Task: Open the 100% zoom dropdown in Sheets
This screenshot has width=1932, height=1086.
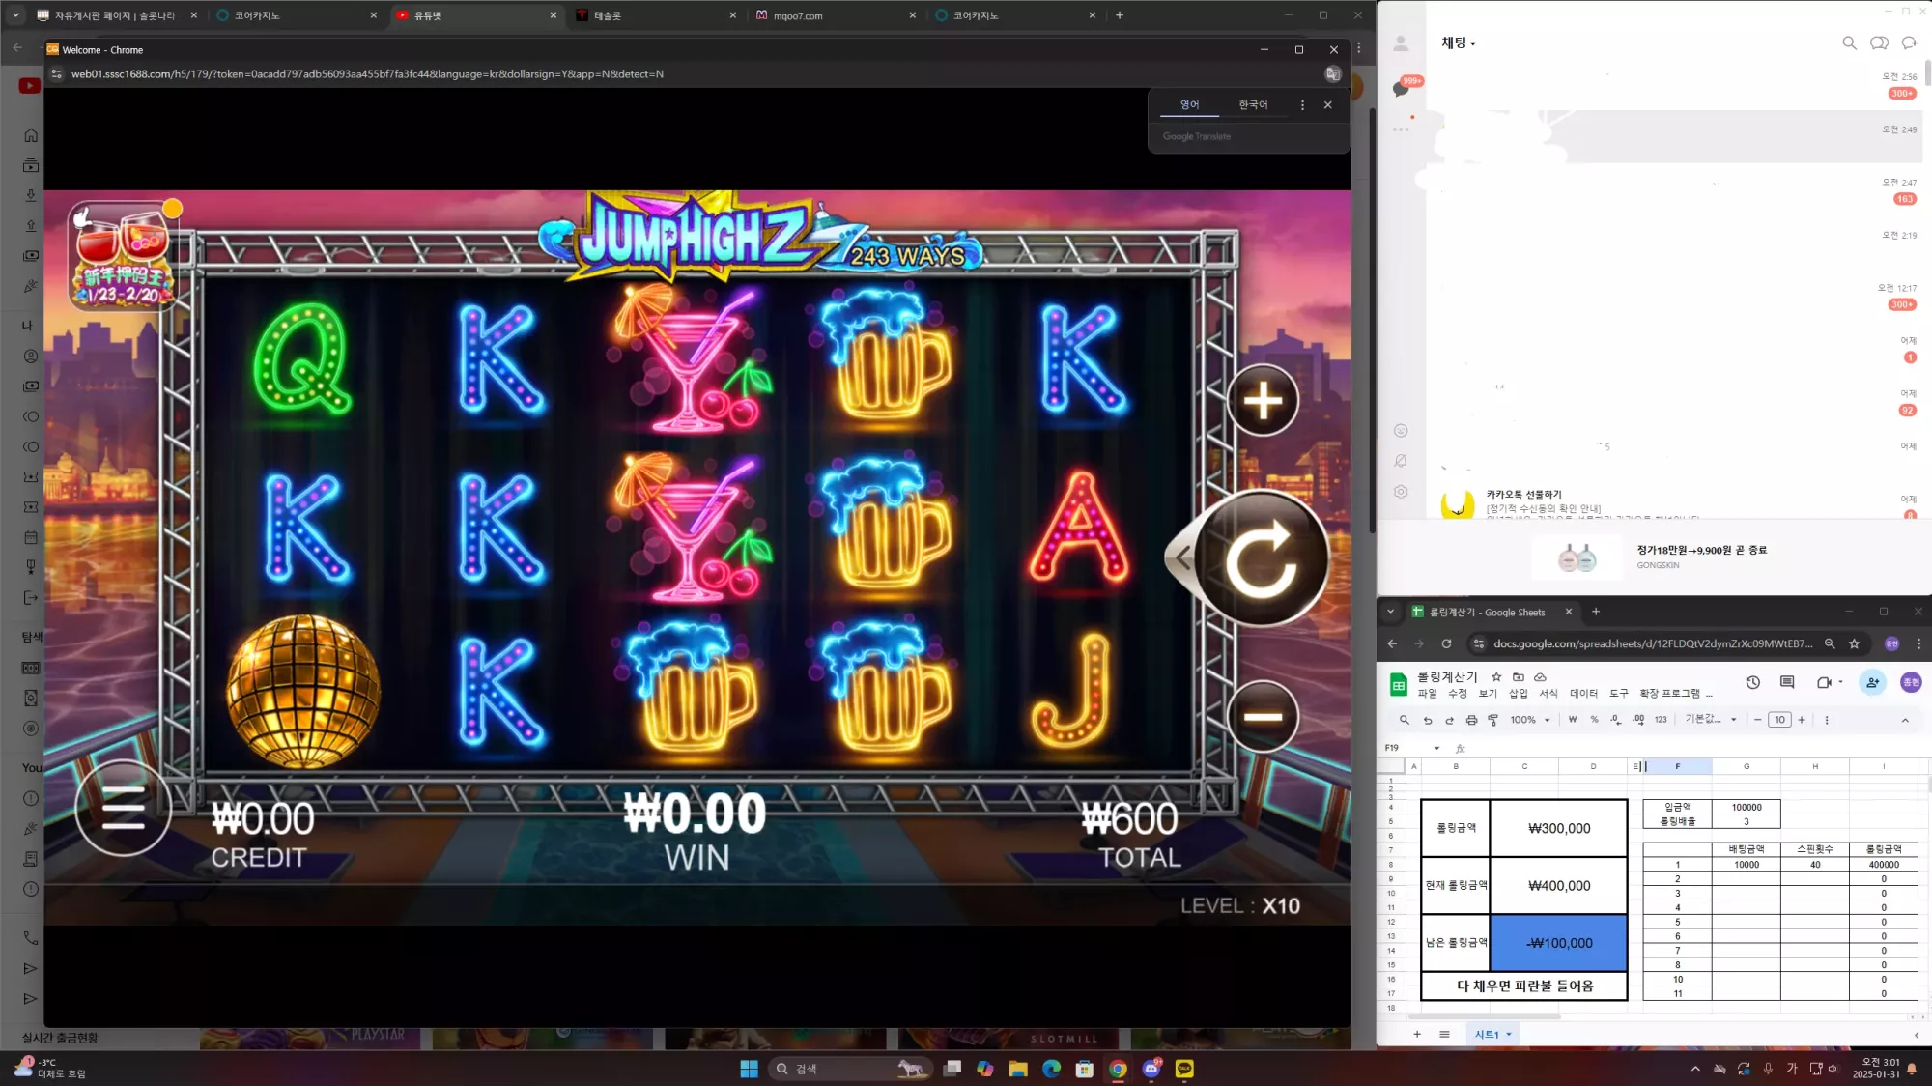Action: [x=1530, y=720]
